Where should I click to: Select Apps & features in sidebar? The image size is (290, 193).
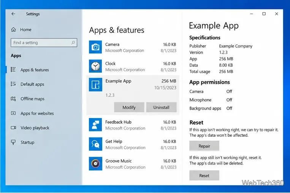pyautogui.click(x=35, y=70)
